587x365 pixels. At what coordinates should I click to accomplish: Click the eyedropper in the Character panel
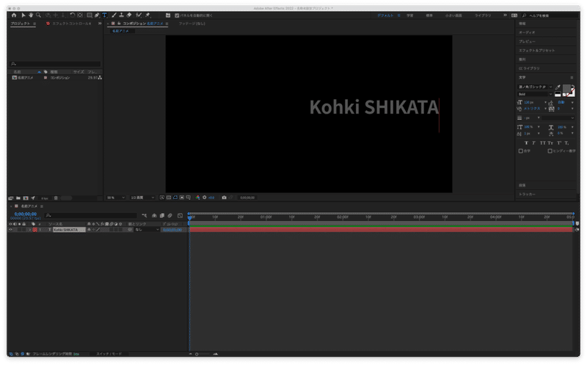558,87
